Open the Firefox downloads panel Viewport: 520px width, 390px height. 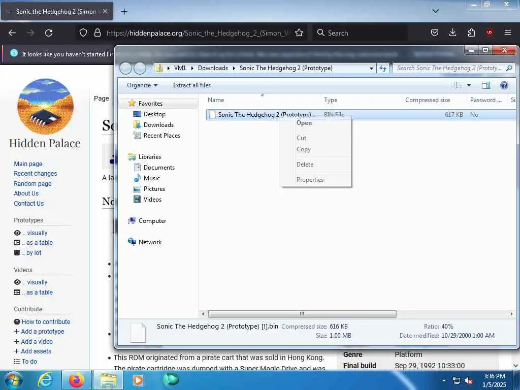click(x=452, y=32)
